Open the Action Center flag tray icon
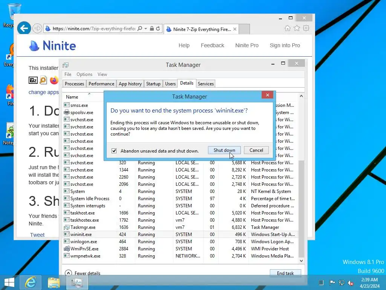 pyautogui.click(x=332, y=282)
